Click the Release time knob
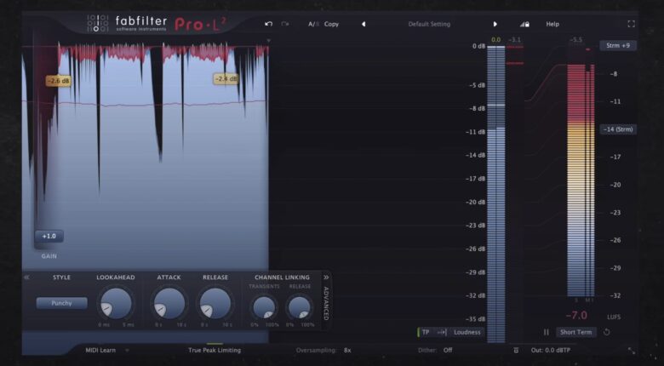This screenshot has width=664, height=366. coord(215,303)
